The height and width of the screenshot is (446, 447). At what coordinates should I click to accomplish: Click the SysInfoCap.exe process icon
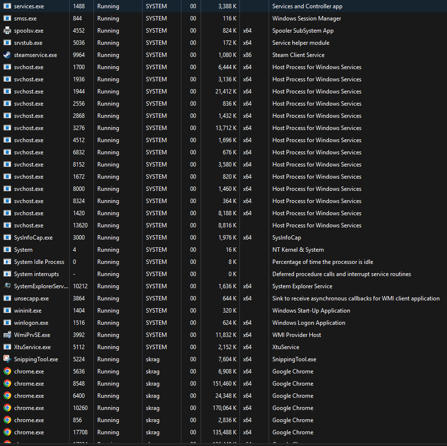(7, 238)
